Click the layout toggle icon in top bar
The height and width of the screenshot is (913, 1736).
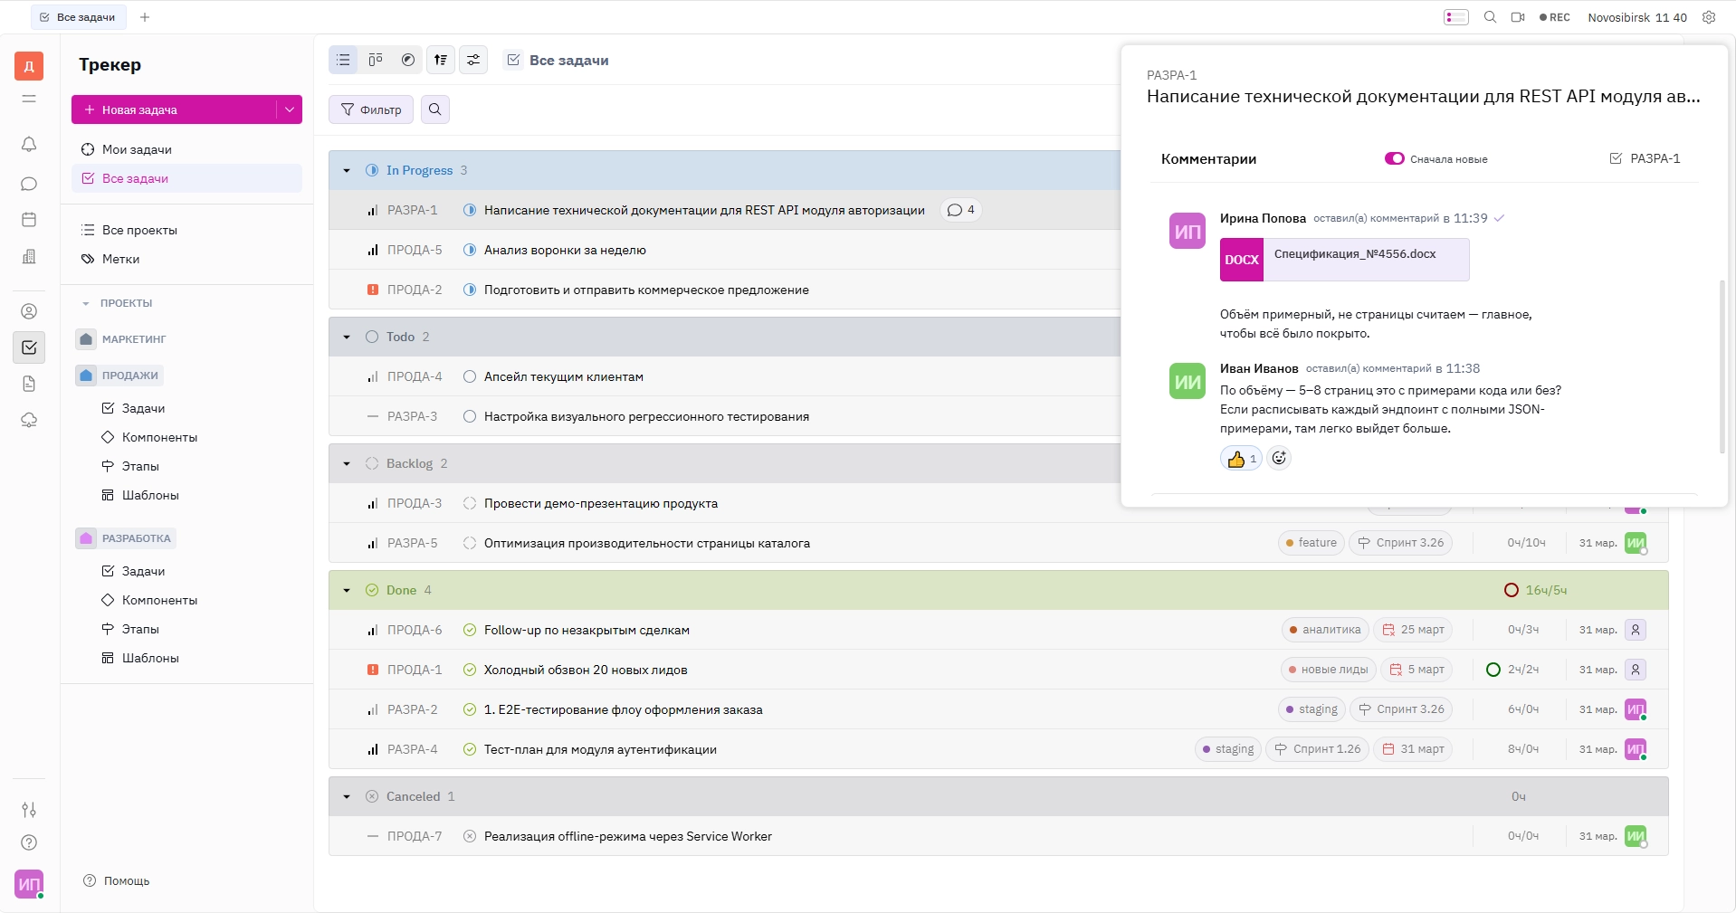click(1456, 17)
